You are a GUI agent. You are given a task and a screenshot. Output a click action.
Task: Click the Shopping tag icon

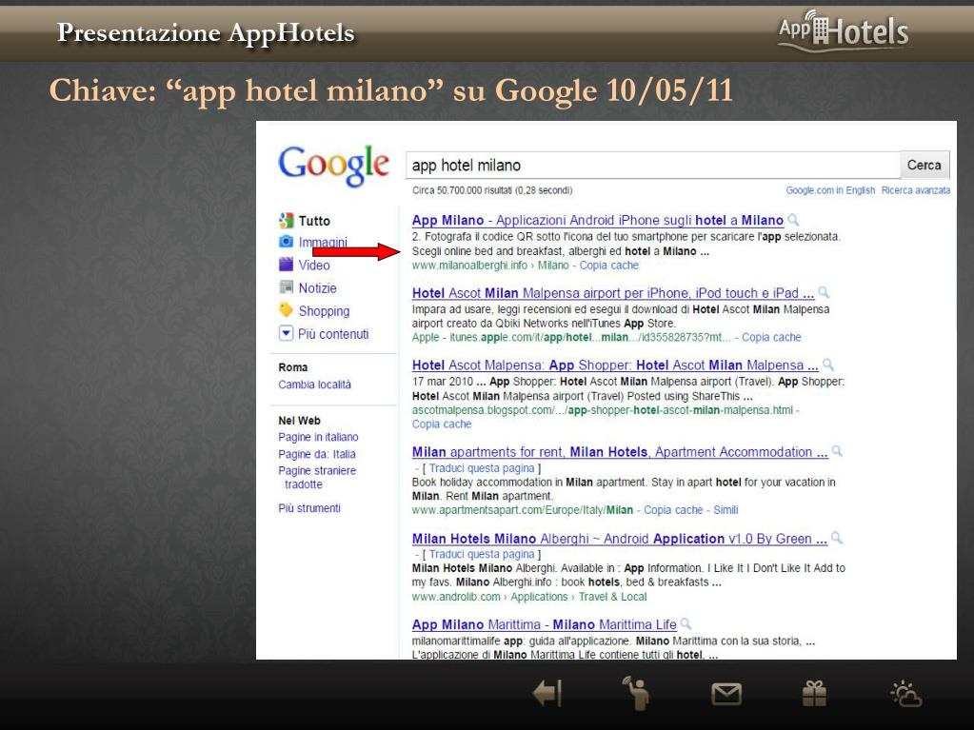click(x=286, y=310)
